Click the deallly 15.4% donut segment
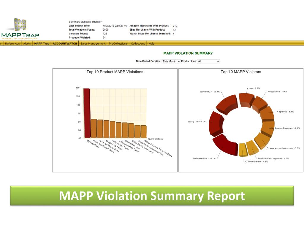The image size is (304, 228). [x=216, y=124]
